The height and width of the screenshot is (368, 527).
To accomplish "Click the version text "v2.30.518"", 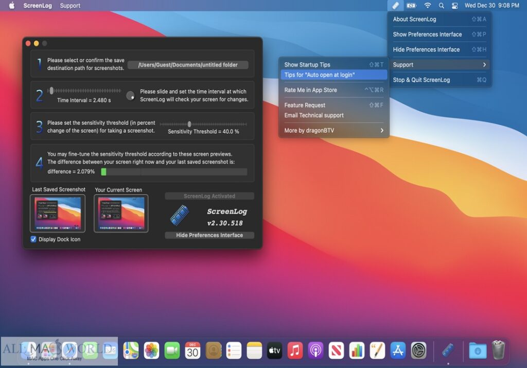I will point(225,223).
